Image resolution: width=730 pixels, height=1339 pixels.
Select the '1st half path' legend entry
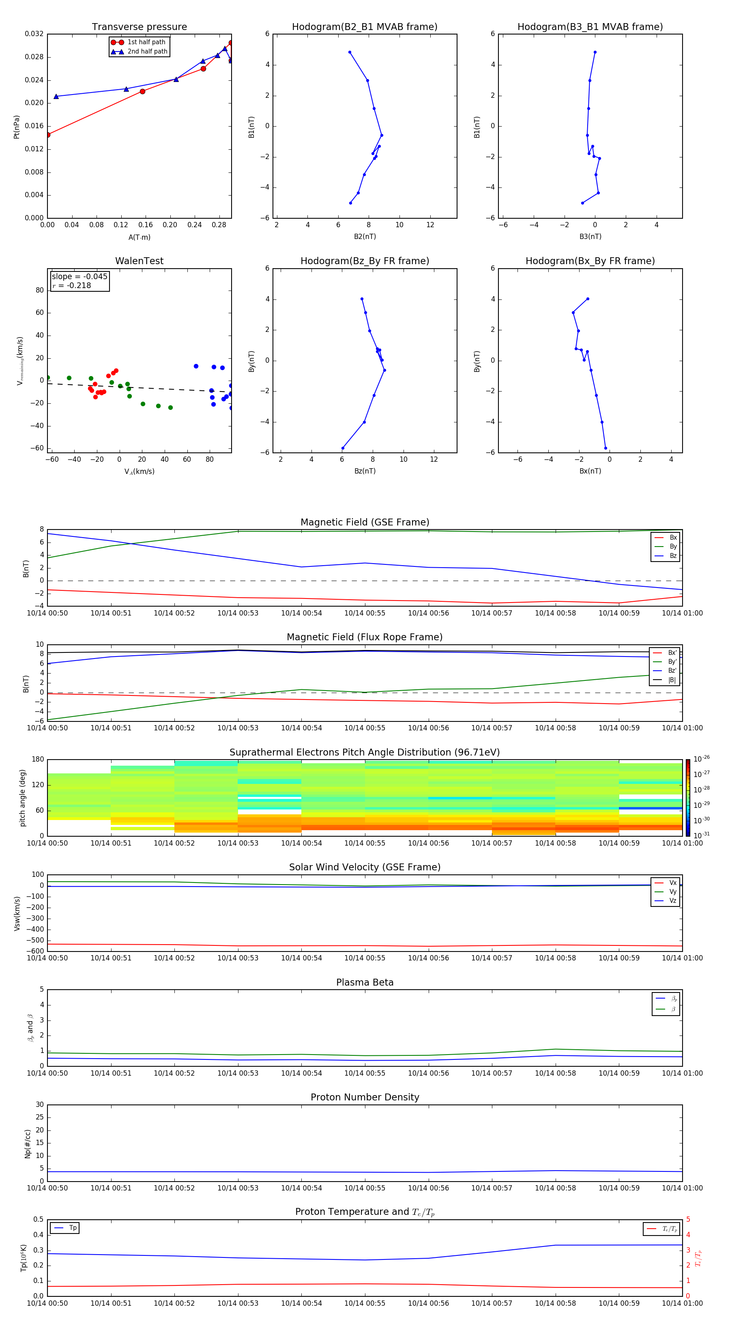point(139,42)
